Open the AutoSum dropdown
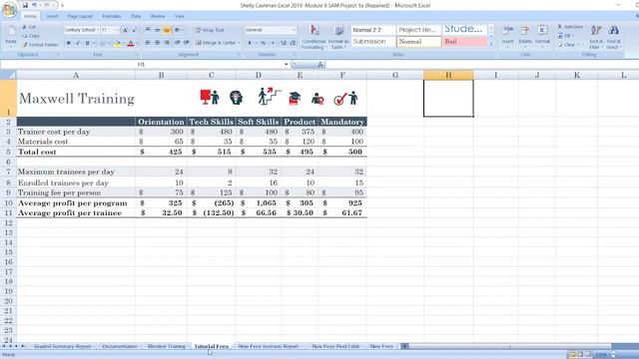The image size is (639, 359). coord(585,27)
